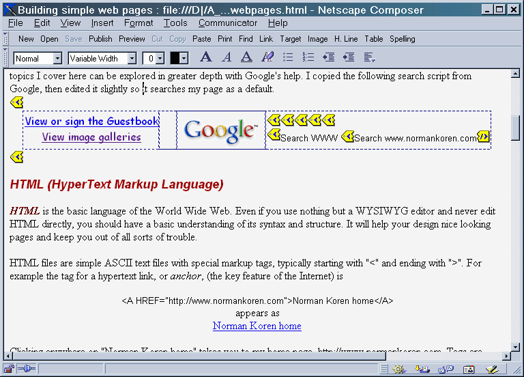This screenshot has width=524, height=377.
Task: Open the Communicator menu
Action: click(x=228, y=23)
